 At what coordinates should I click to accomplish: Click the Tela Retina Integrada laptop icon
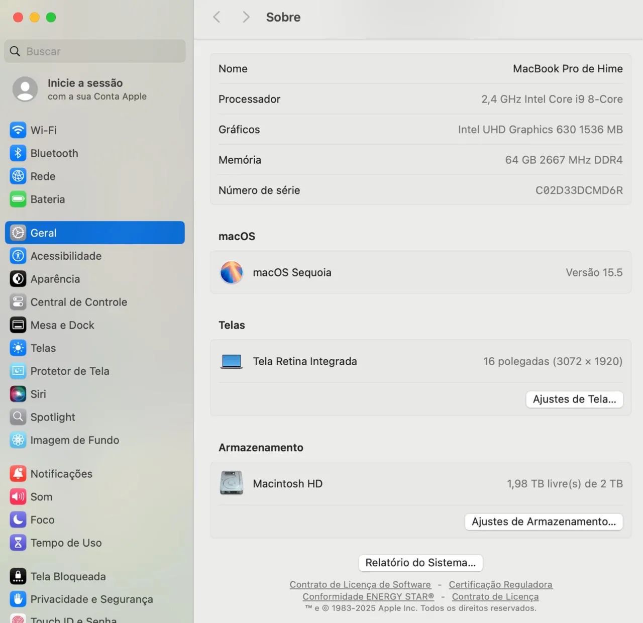pos(232,361)
